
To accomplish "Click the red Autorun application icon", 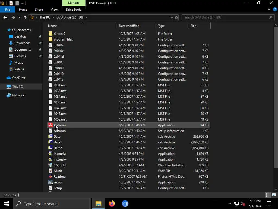I will pos(50,125).
